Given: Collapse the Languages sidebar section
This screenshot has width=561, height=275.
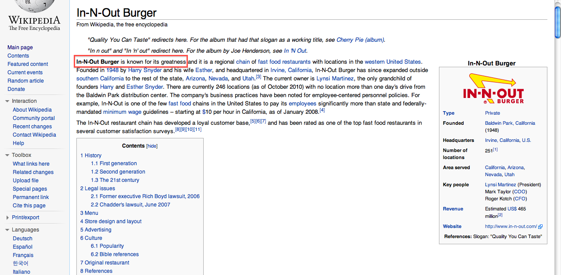Looking at the screenshot, I should (7, 230).
